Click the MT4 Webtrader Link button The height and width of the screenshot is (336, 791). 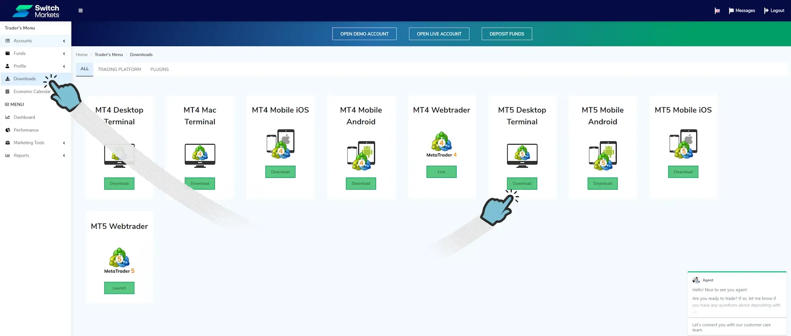point(442,172)
